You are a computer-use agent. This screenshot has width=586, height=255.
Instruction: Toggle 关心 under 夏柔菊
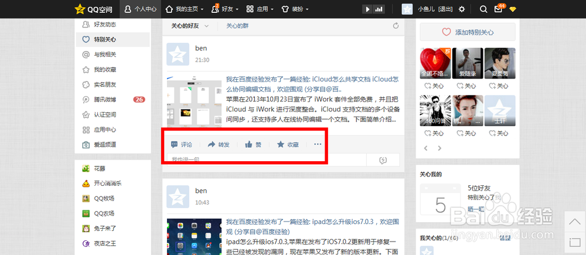click(x=500, y=86)
